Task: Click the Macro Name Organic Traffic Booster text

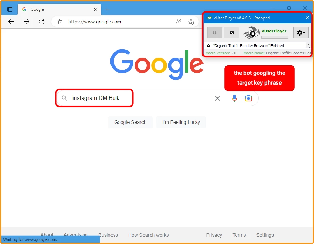Action: click(277, 53)
